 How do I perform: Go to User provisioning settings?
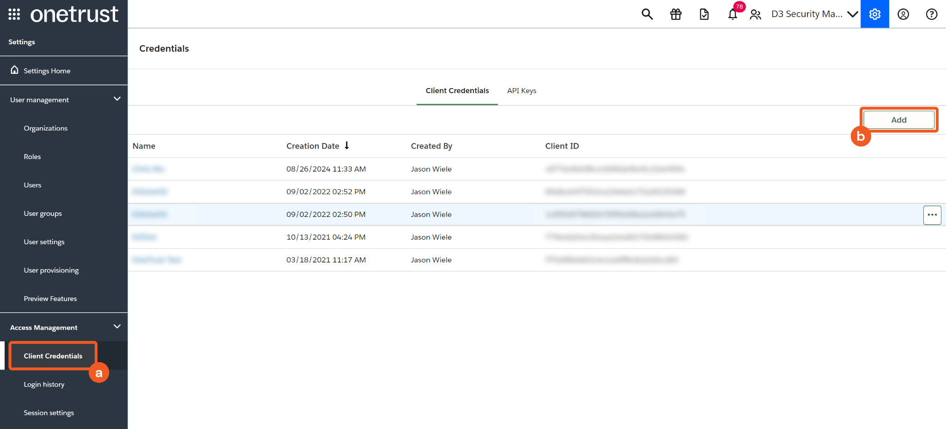click(x=51, y=270)
